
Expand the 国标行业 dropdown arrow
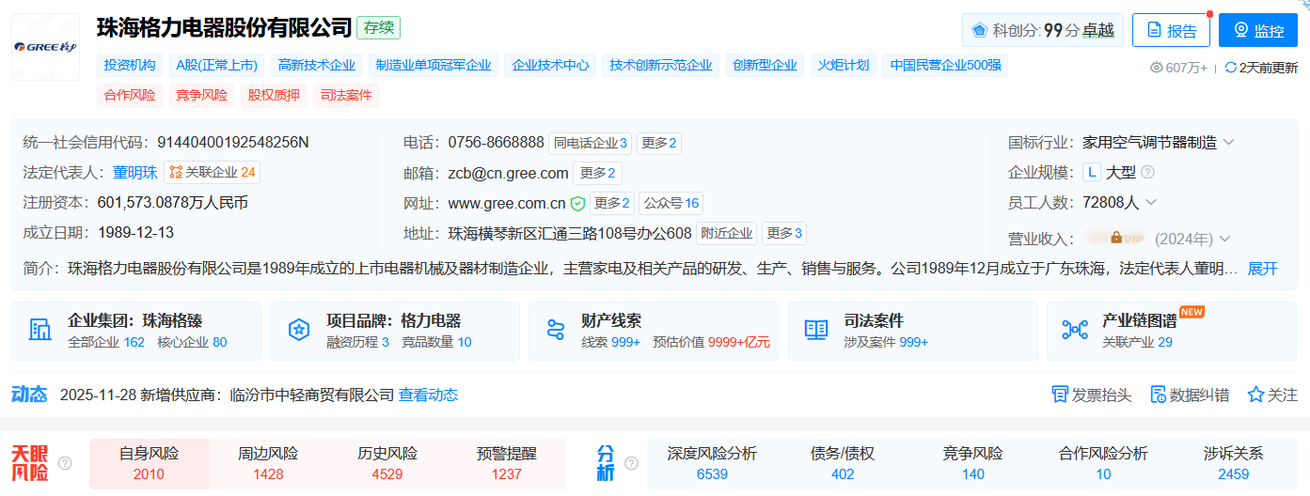click(x=1228, y=143)
